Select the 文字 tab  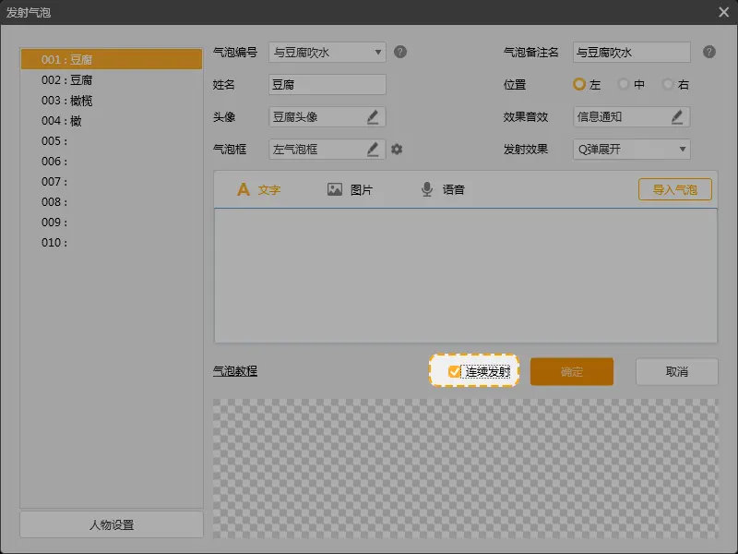pyautogui.click(x=258, y=189)
